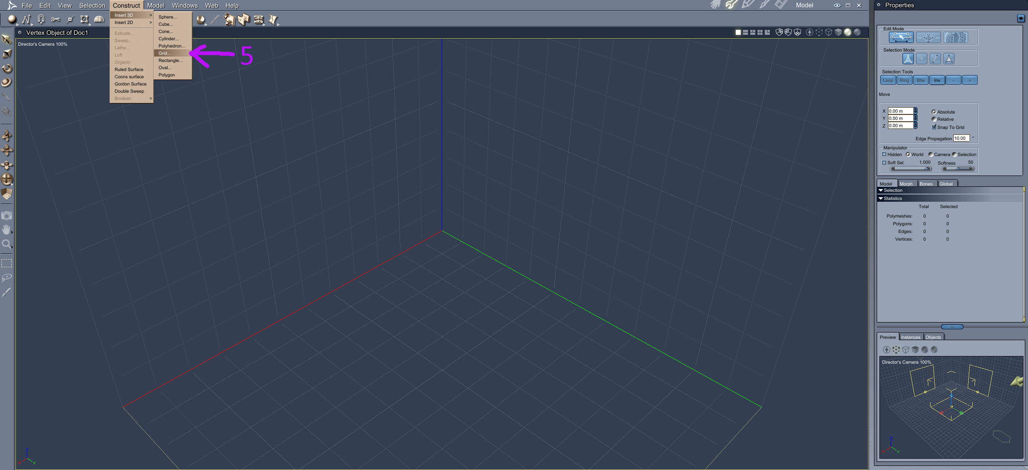Select vertex (point) selection mode
The width and height of the screenshot is (1028, 470).
922,59
